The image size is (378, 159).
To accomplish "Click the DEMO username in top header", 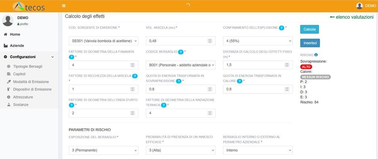I will (x=370, y=6).
